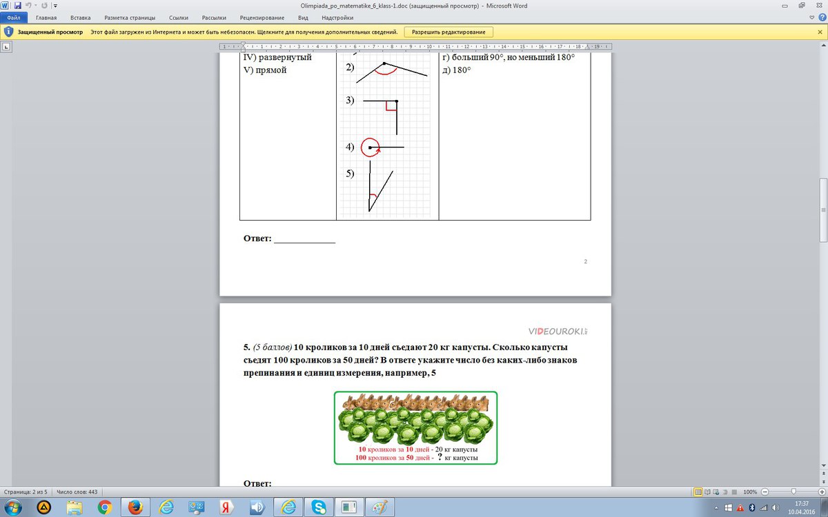Click the vertical scrollbar thumb
828x517 pixels.
823,210
